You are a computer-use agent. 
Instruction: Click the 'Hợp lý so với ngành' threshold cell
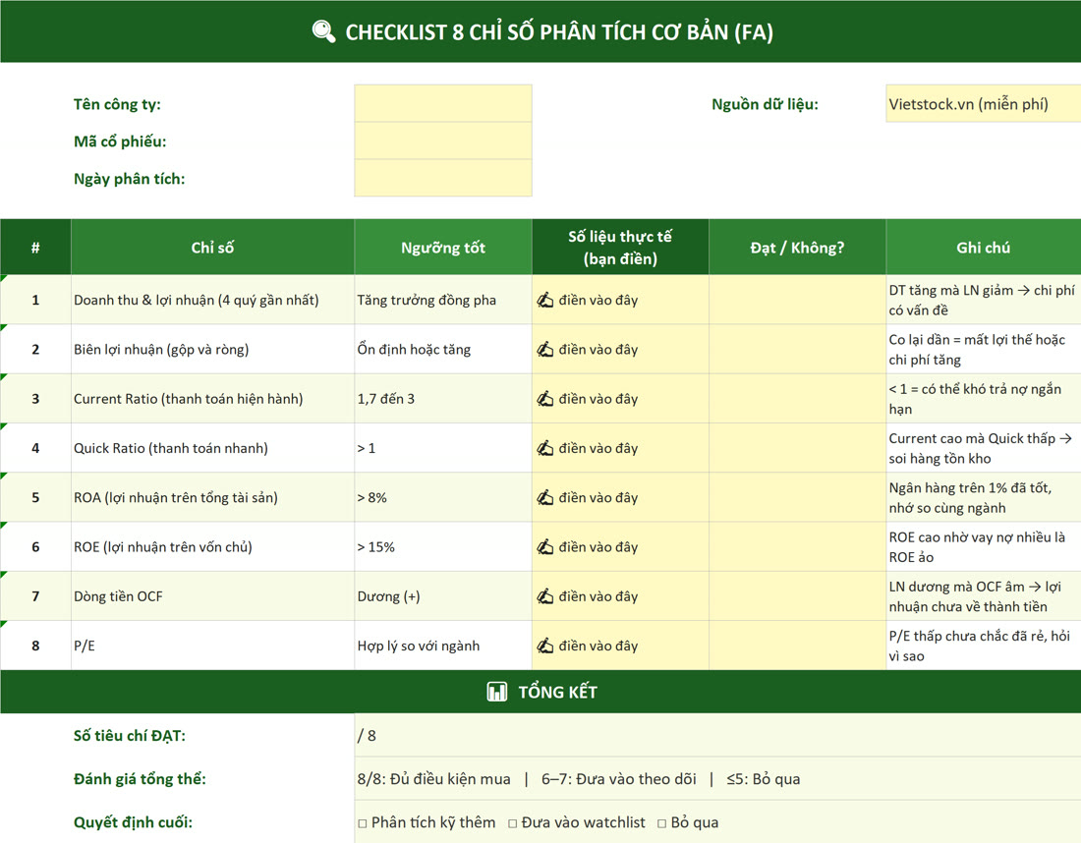pos(443,646)
